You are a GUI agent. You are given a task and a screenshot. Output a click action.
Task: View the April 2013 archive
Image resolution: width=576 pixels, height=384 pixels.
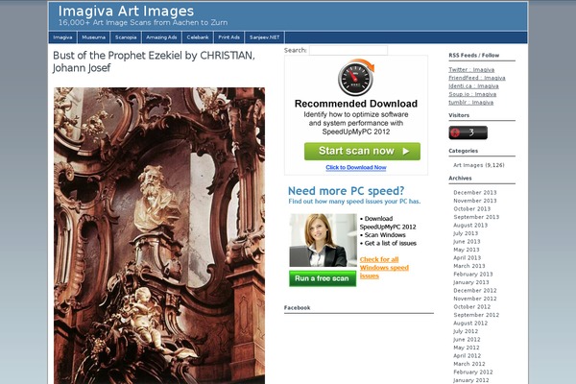coord(467,257)
